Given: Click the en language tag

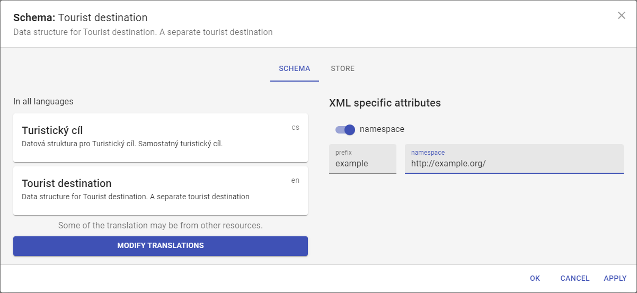Looking at the screenshot, I should (x=295, y=181).
